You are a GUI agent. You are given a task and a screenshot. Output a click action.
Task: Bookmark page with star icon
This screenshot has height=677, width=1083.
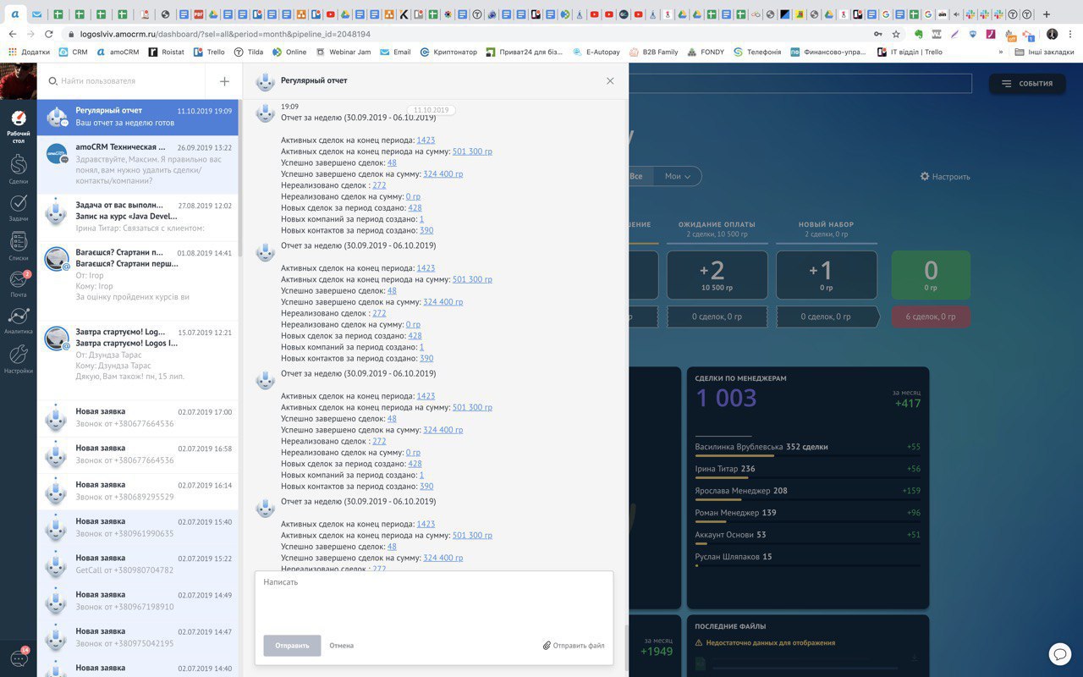[x=897, y=34]
